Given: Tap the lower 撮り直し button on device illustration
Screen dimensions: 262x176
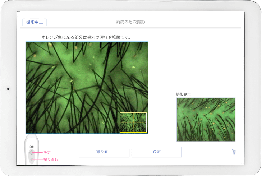Looking at the screenshot, I should pyautogui.click(x=32, y=159).
